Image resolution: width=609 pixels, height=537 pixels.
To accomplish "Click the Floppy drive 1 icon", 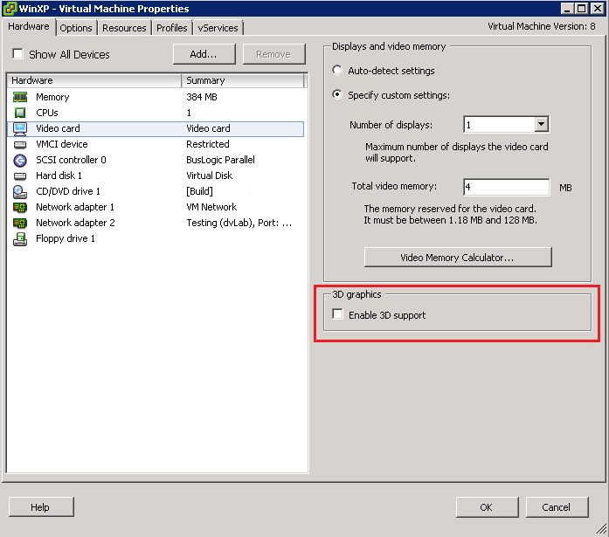I will tap(20, 239).
